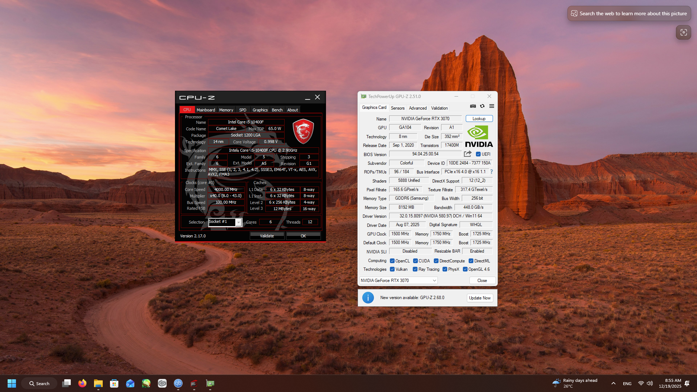Click the Bus Interface question mark
The image size is (697, 392).
pos(492,172)
